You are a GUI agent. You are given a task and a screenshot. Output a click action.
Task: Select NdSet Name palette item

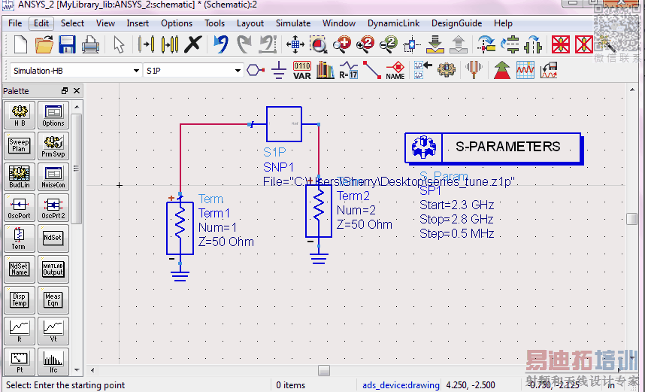[20, 269]
